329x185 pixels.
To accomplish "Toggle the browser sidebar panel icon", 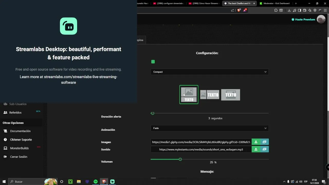I will pyautogui.click(x=299, y=10).
